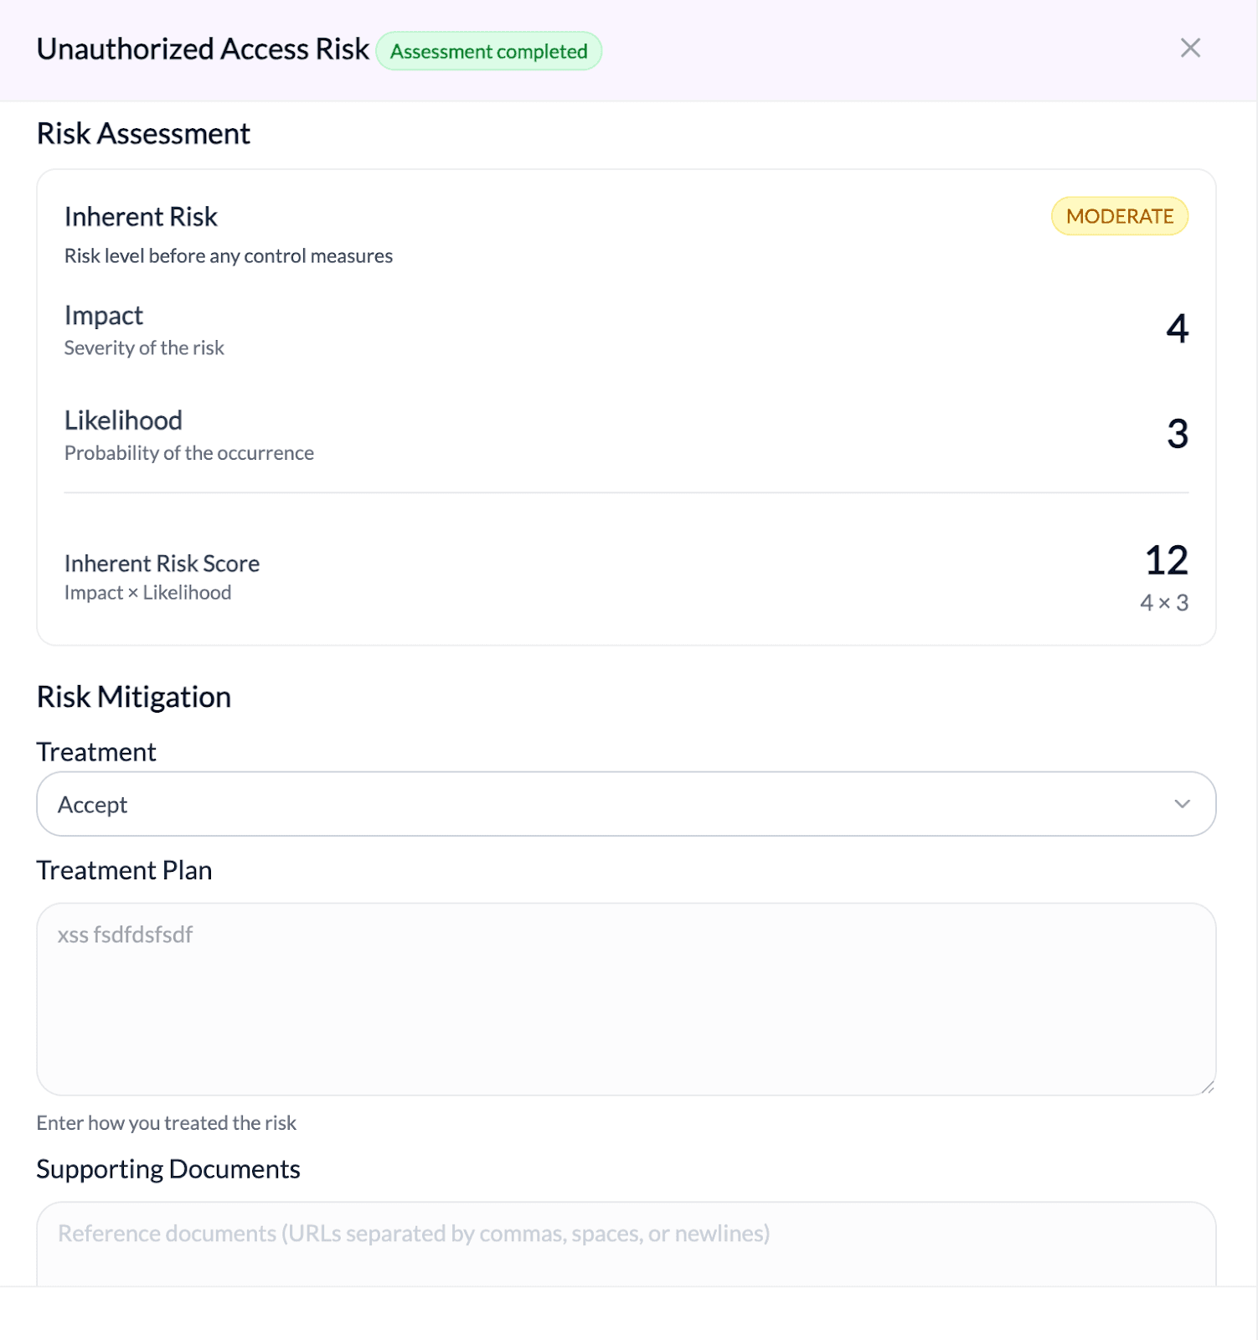Click the Treatment Plan label
Viewport: 1258px width, 1340px height.
click(124, 870)
